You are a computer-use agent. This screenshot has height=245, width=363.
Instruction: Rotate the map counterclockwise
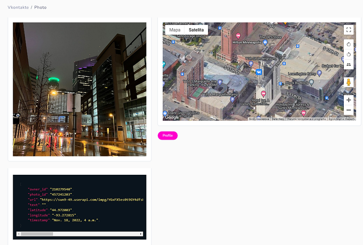[349, 55]
